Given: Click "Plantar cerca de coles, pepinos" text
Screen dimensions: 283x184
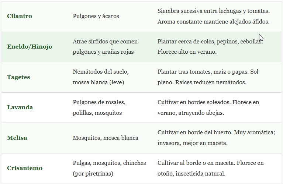Looking at the screenshot, I should point(199,41).
